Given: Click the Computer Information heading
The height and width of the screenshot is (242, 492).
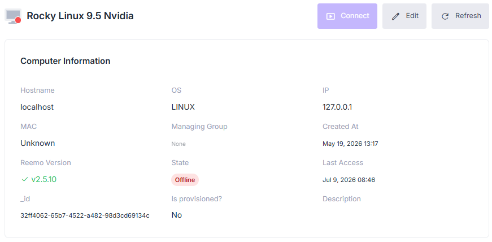Looking at the screenshot, I should [x=66, y=61].
